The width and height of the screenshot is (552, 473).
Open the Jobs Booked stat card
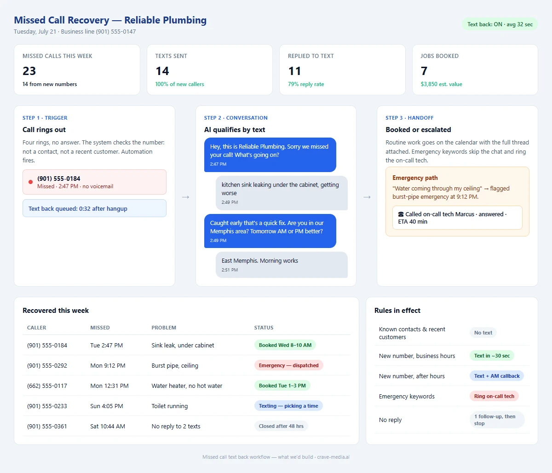pos(475,70)
